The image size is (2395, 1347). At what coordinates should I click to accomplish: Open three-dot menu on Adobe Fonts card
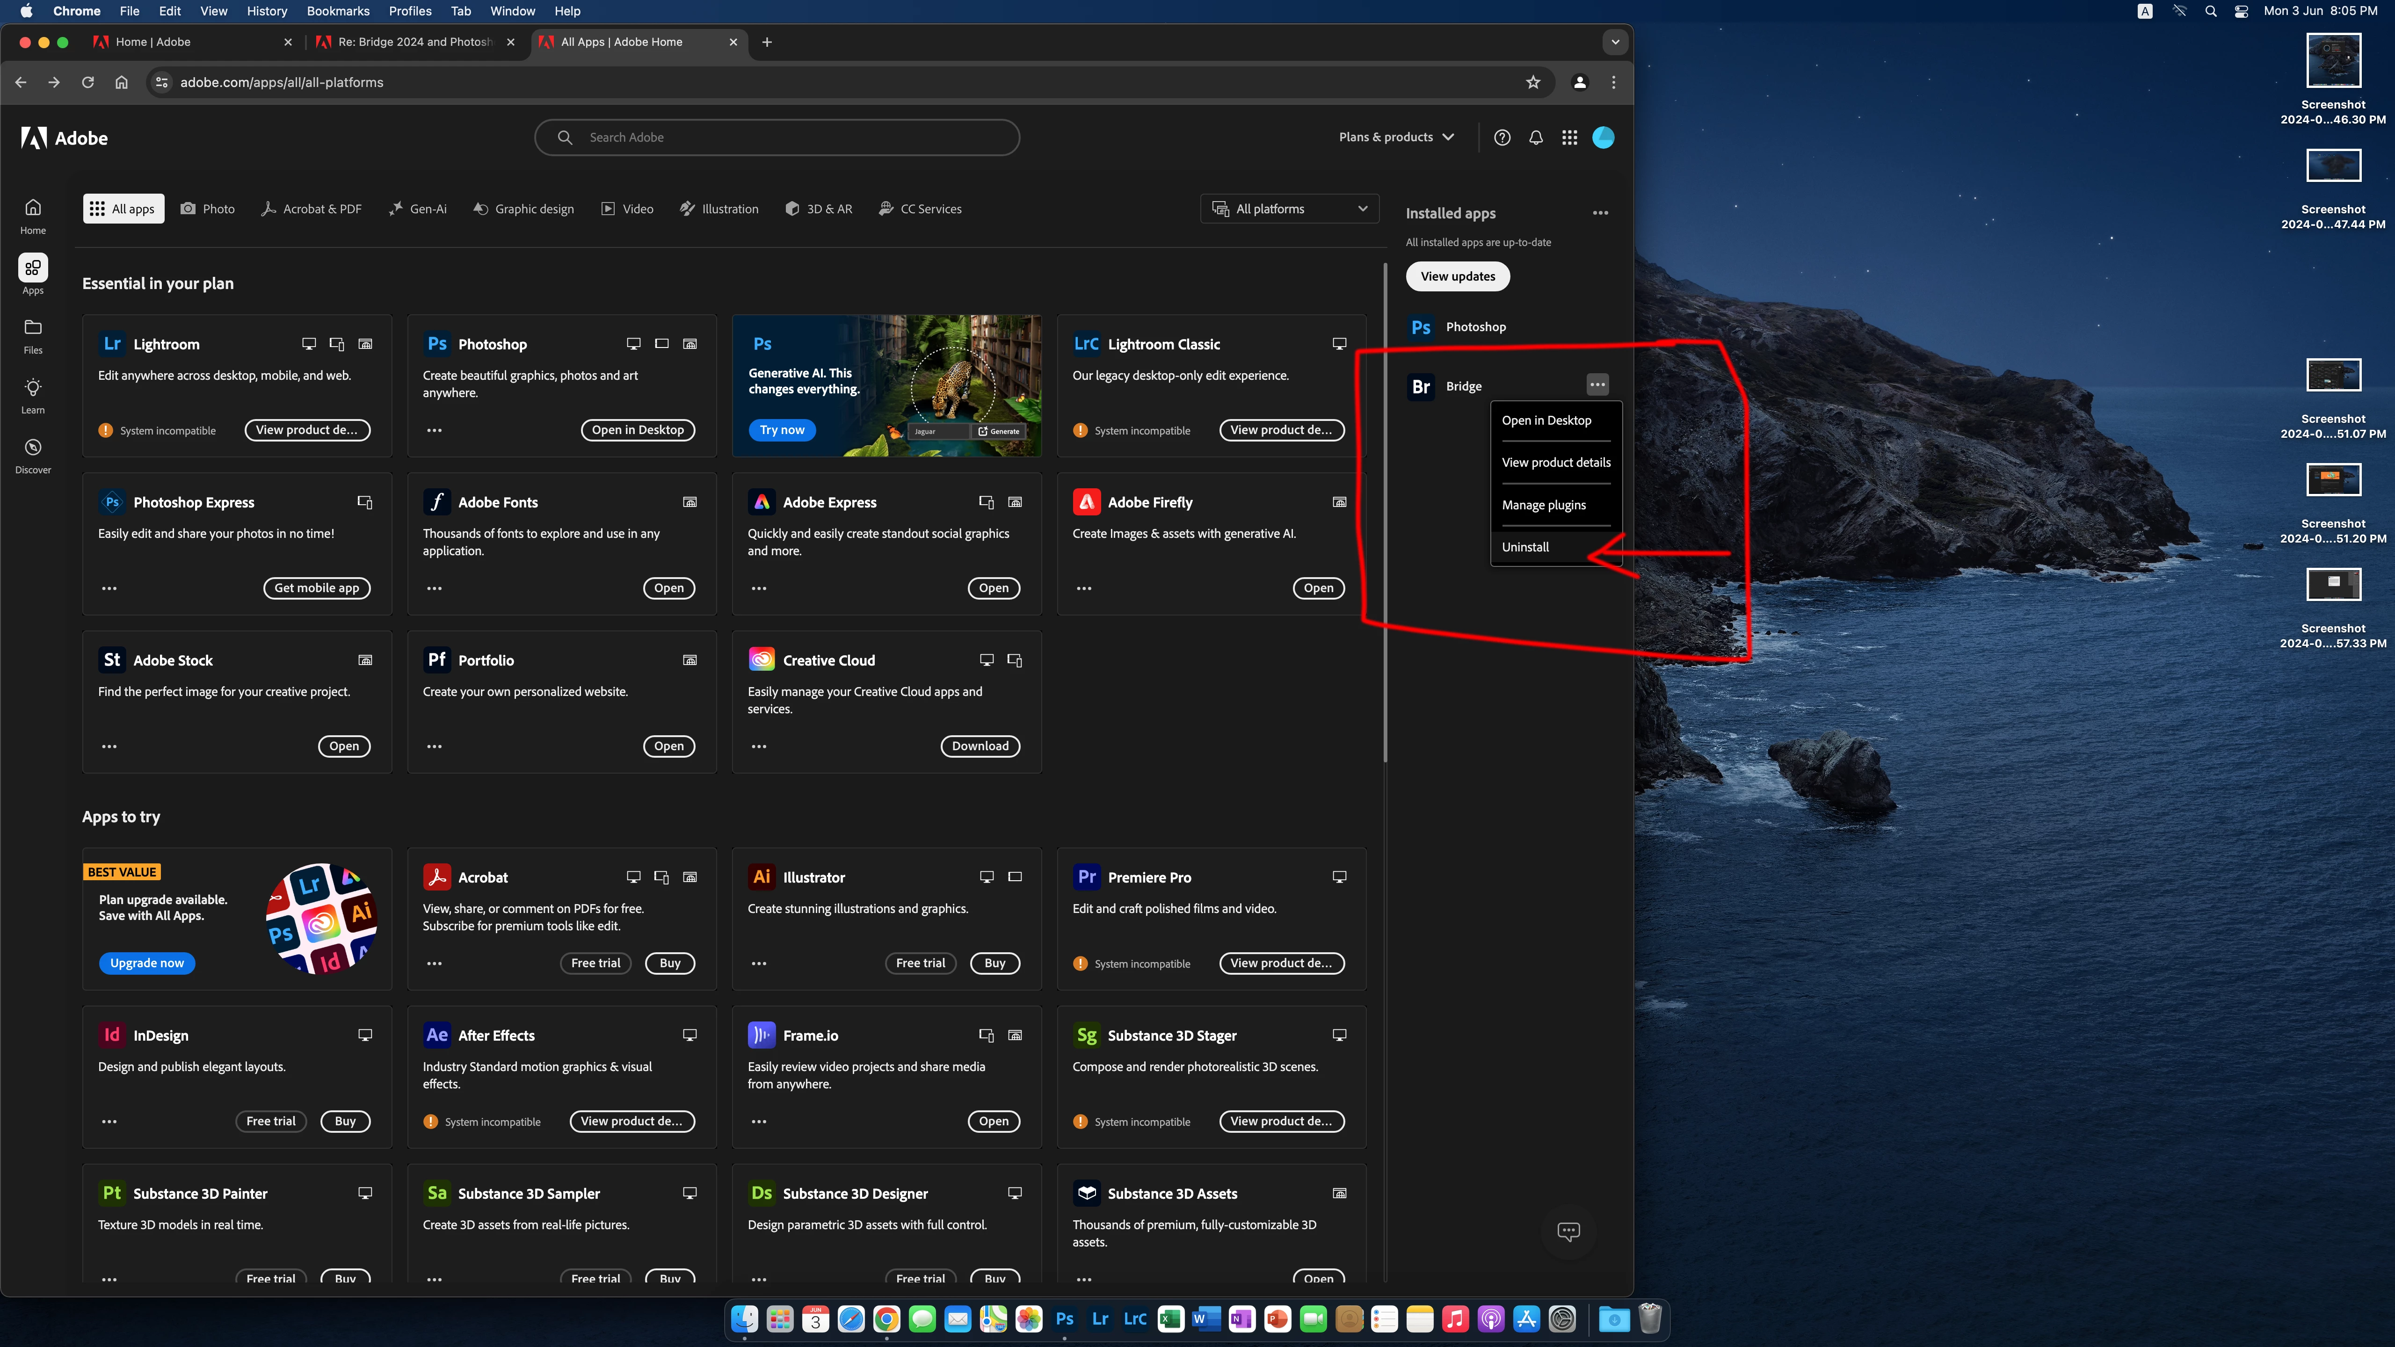pos(434,588)
